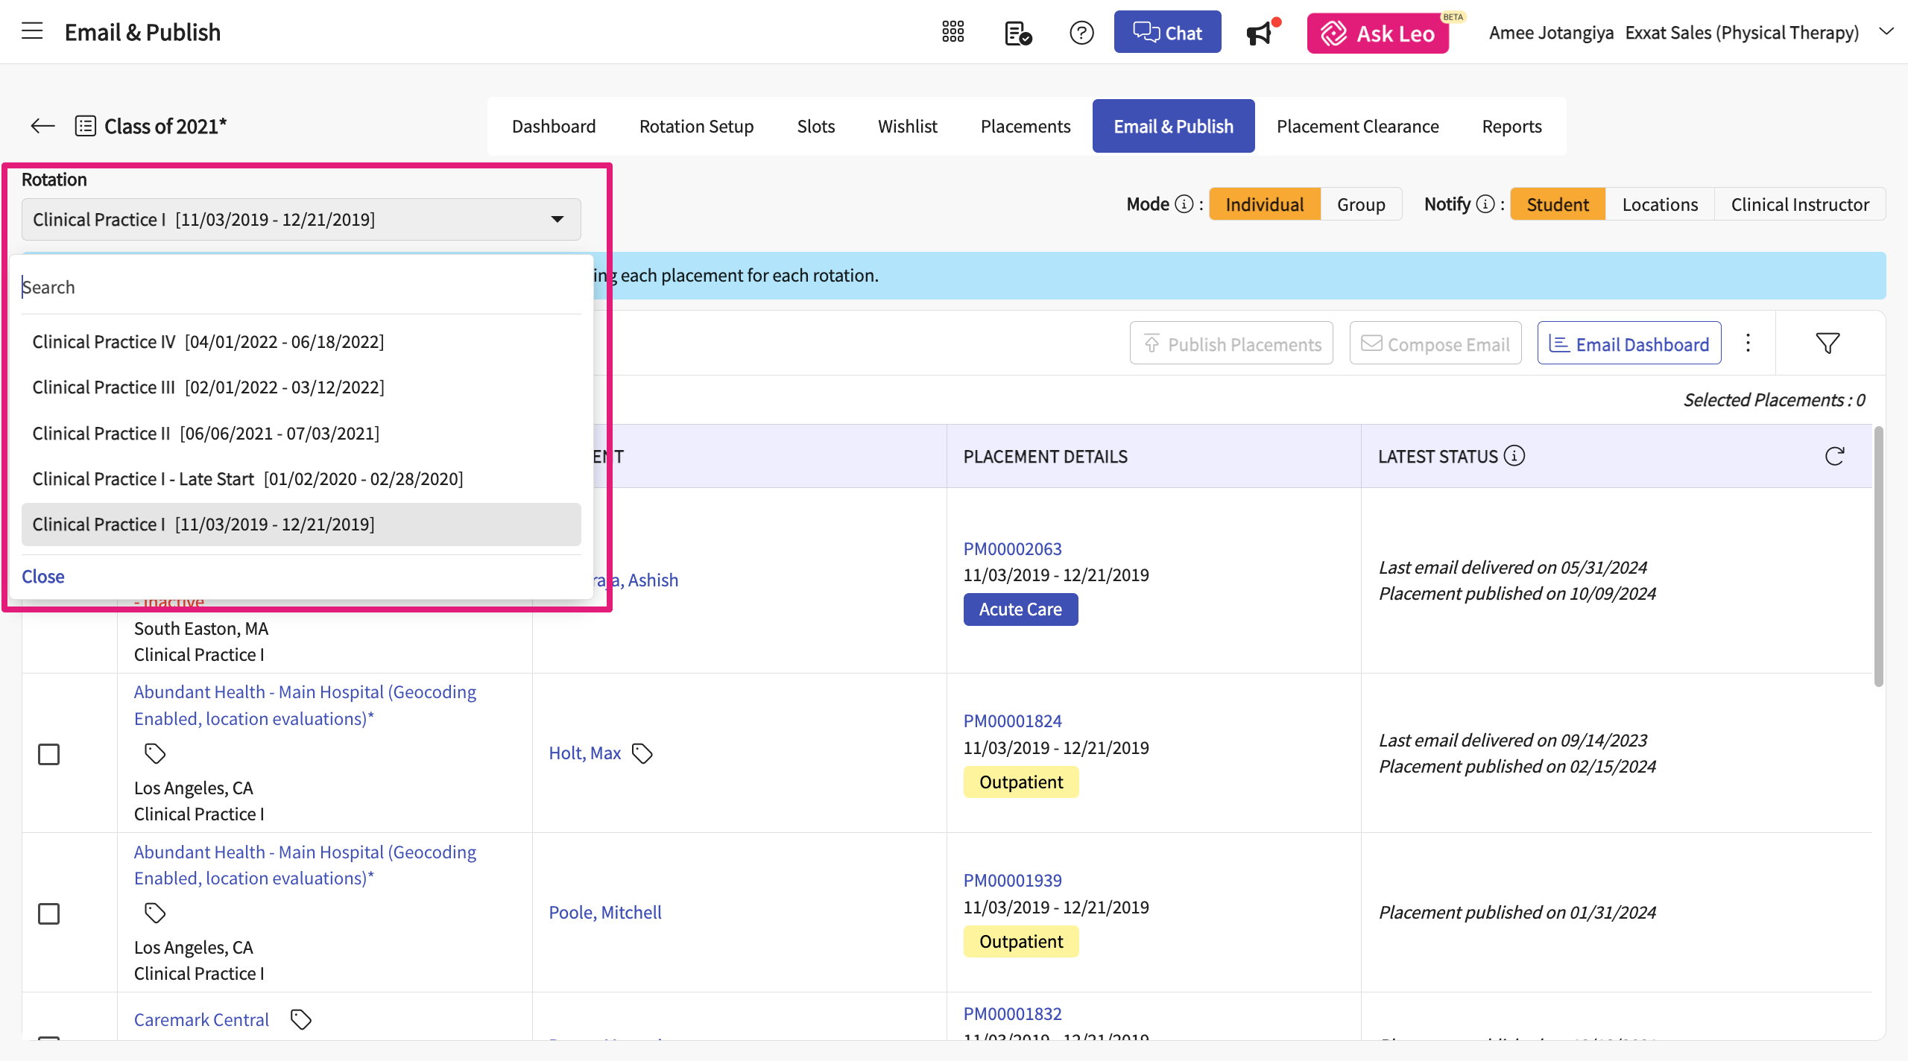This screenshot has width=1908, height=1061.
Task: Open the hamburger navigation menu
Action: click(32, 31)
